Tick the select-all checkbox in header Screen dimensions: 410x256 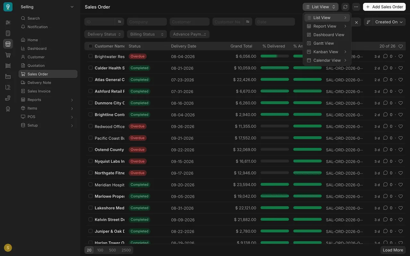[90, 46]
